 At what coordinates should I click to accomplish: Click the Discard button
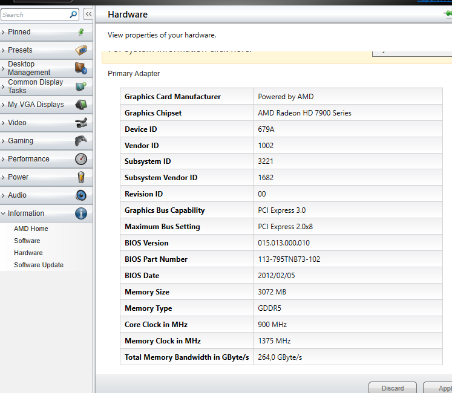392,388
